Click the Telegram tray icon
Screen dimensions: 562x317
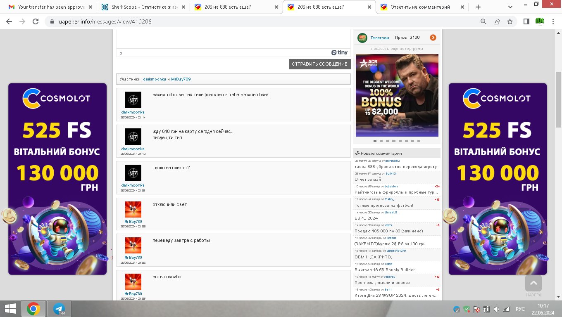(x=457, y=309)
